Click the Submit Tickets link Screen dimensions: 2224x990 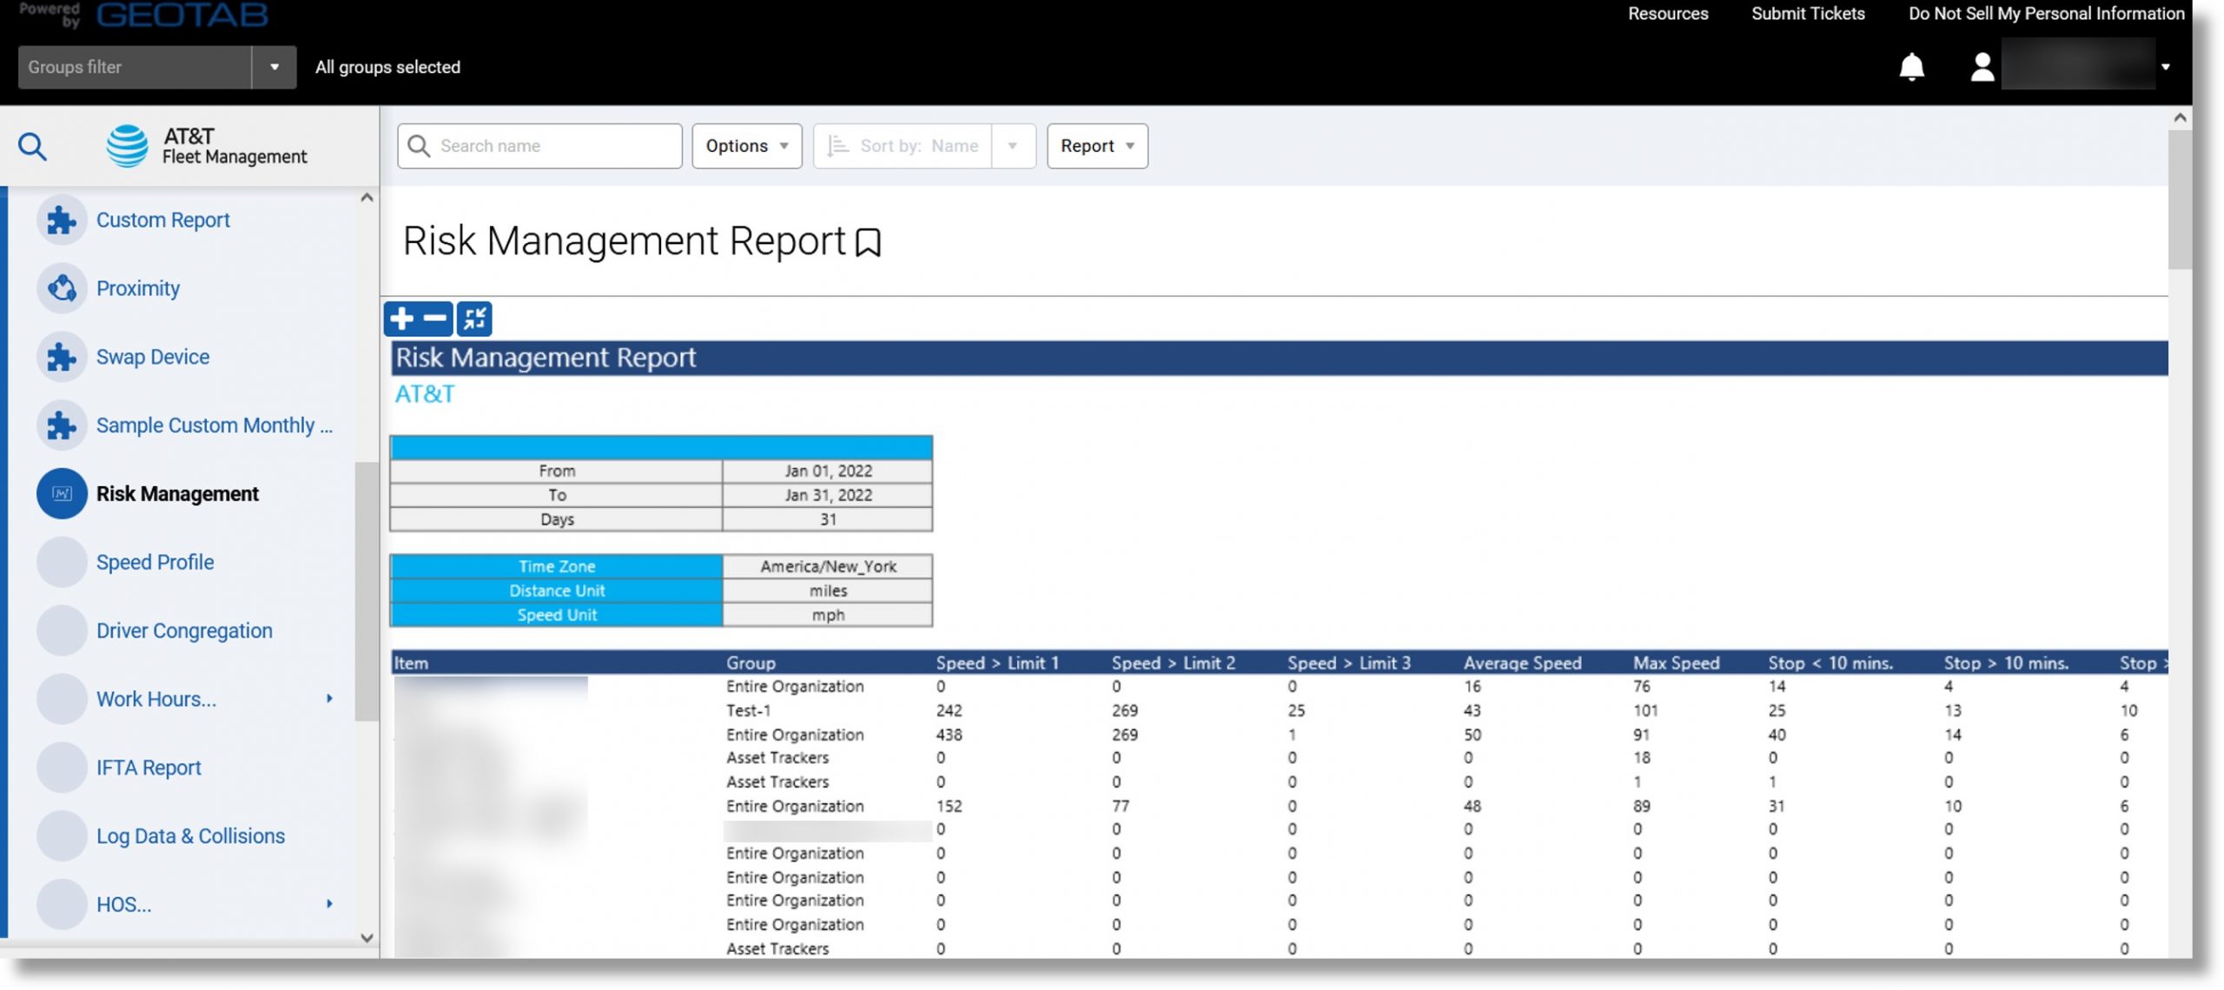(x=1807, y=14)
